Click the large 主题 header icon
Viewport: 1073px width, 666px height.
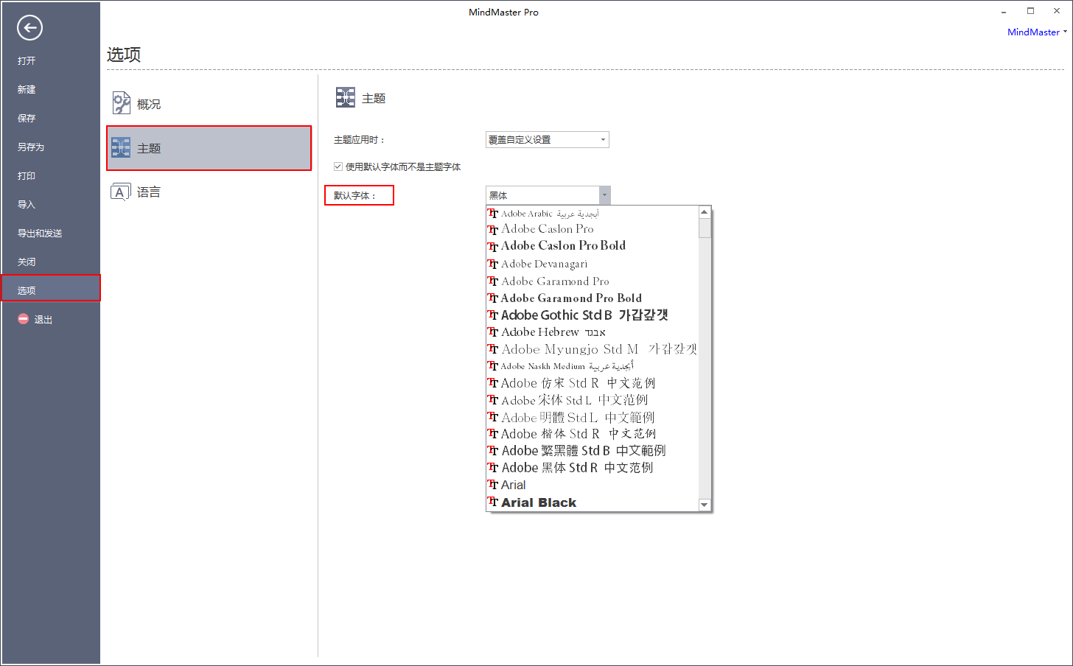click(x=346, y=97)
